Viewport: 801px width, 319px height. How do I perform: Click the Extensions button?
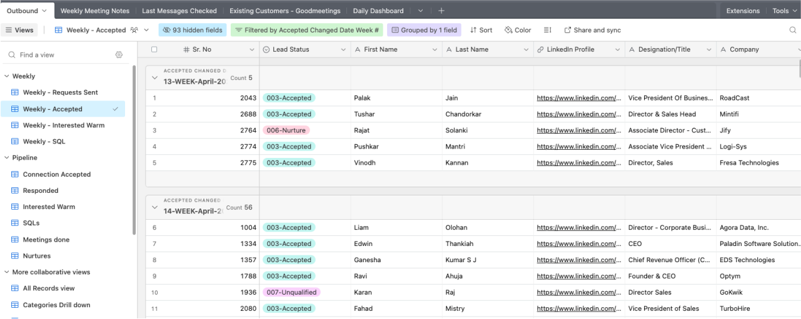coord(743,11)
